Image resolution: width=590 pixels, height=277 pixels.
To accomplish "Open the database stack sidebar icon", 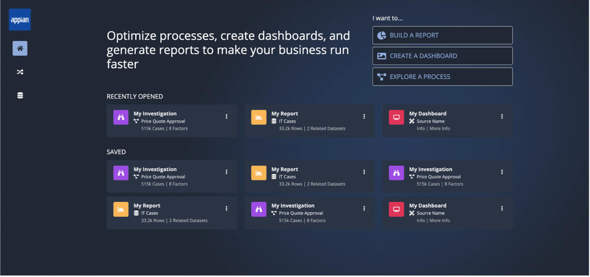I will coord(20,95).
